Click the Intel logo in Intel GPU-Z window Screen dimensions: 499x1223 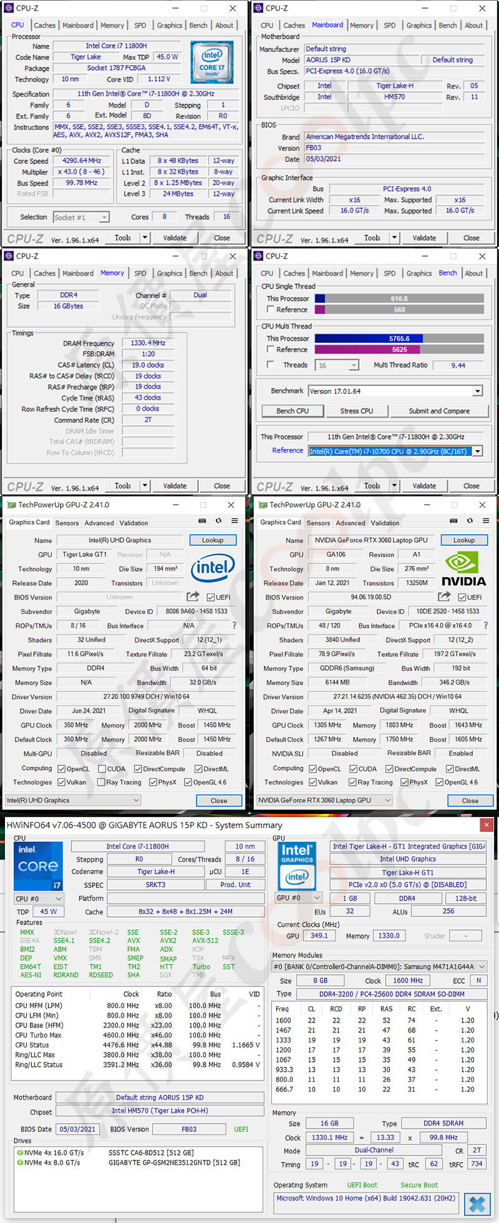coord(213,568)
